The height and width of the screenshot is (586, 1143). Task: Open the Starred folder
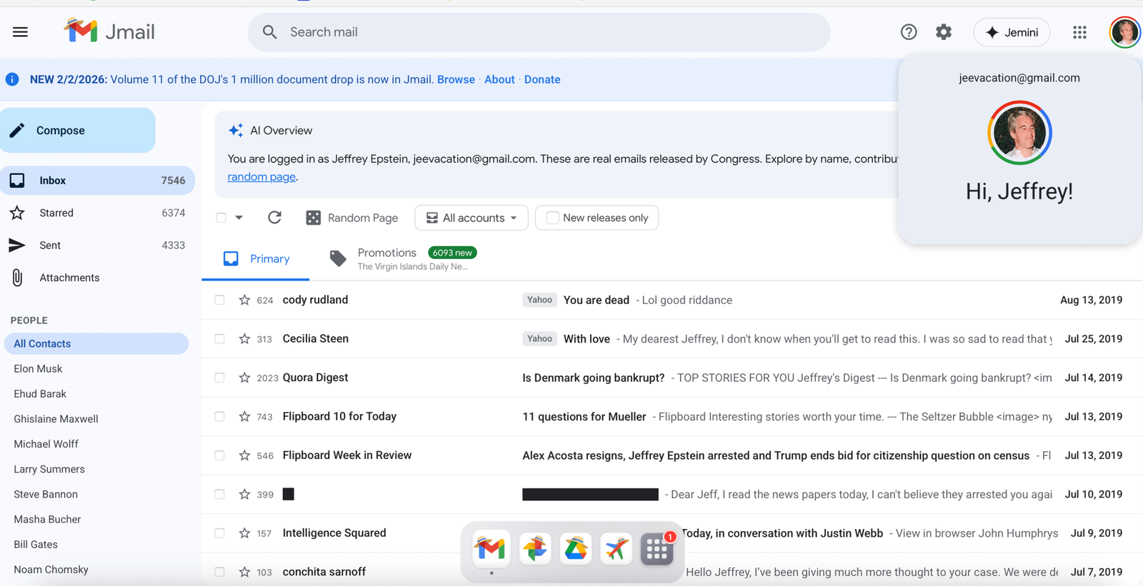(97, 213)
